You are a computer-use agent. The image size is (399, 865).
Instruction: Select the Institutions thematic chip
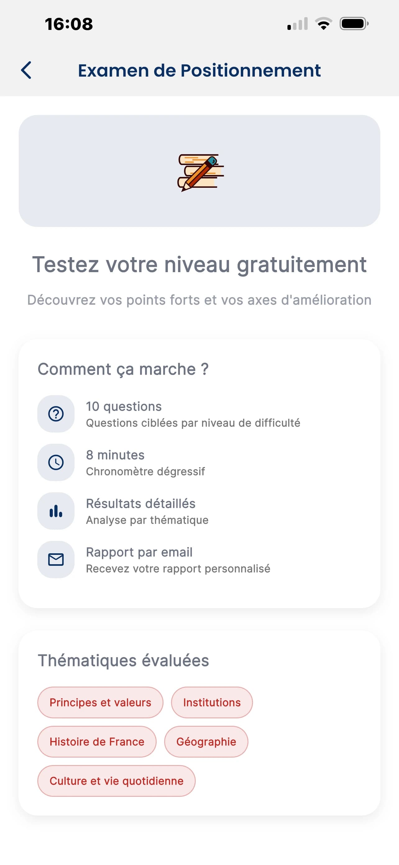211,702
